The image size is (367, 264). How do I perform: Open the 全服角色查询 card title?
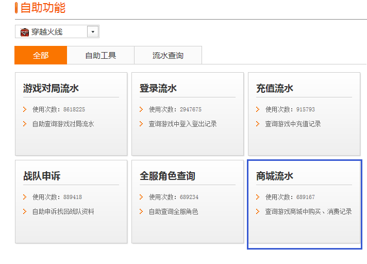click(168, 176)
